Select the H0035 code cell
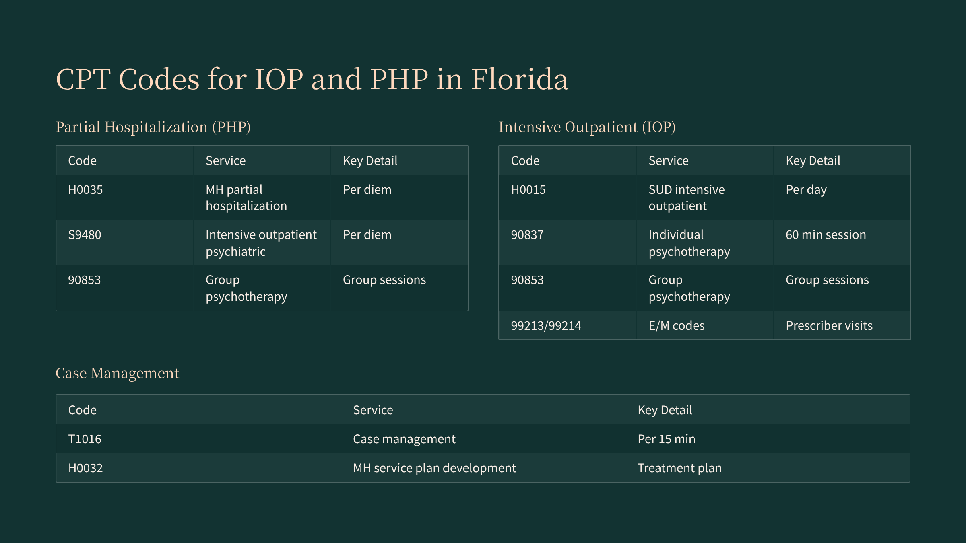 point(85,190)
